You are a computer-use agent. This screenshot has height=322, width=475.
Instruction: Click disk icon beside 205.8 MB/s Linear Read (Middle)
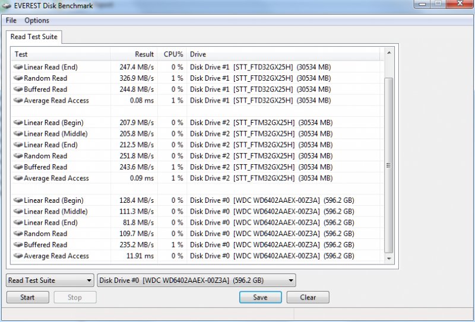click(18, 133)
